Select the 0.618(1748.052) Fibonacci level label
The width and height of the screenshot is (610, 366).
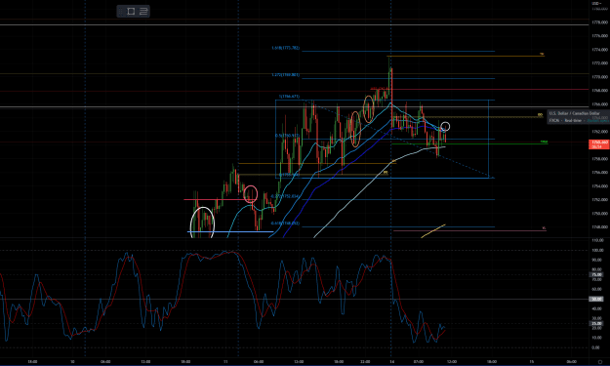[x=285, y=224]
